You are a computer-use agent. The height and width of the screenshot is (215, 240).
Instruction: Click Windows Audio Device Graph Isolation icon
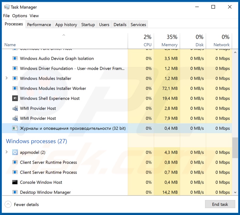point(15,58)
